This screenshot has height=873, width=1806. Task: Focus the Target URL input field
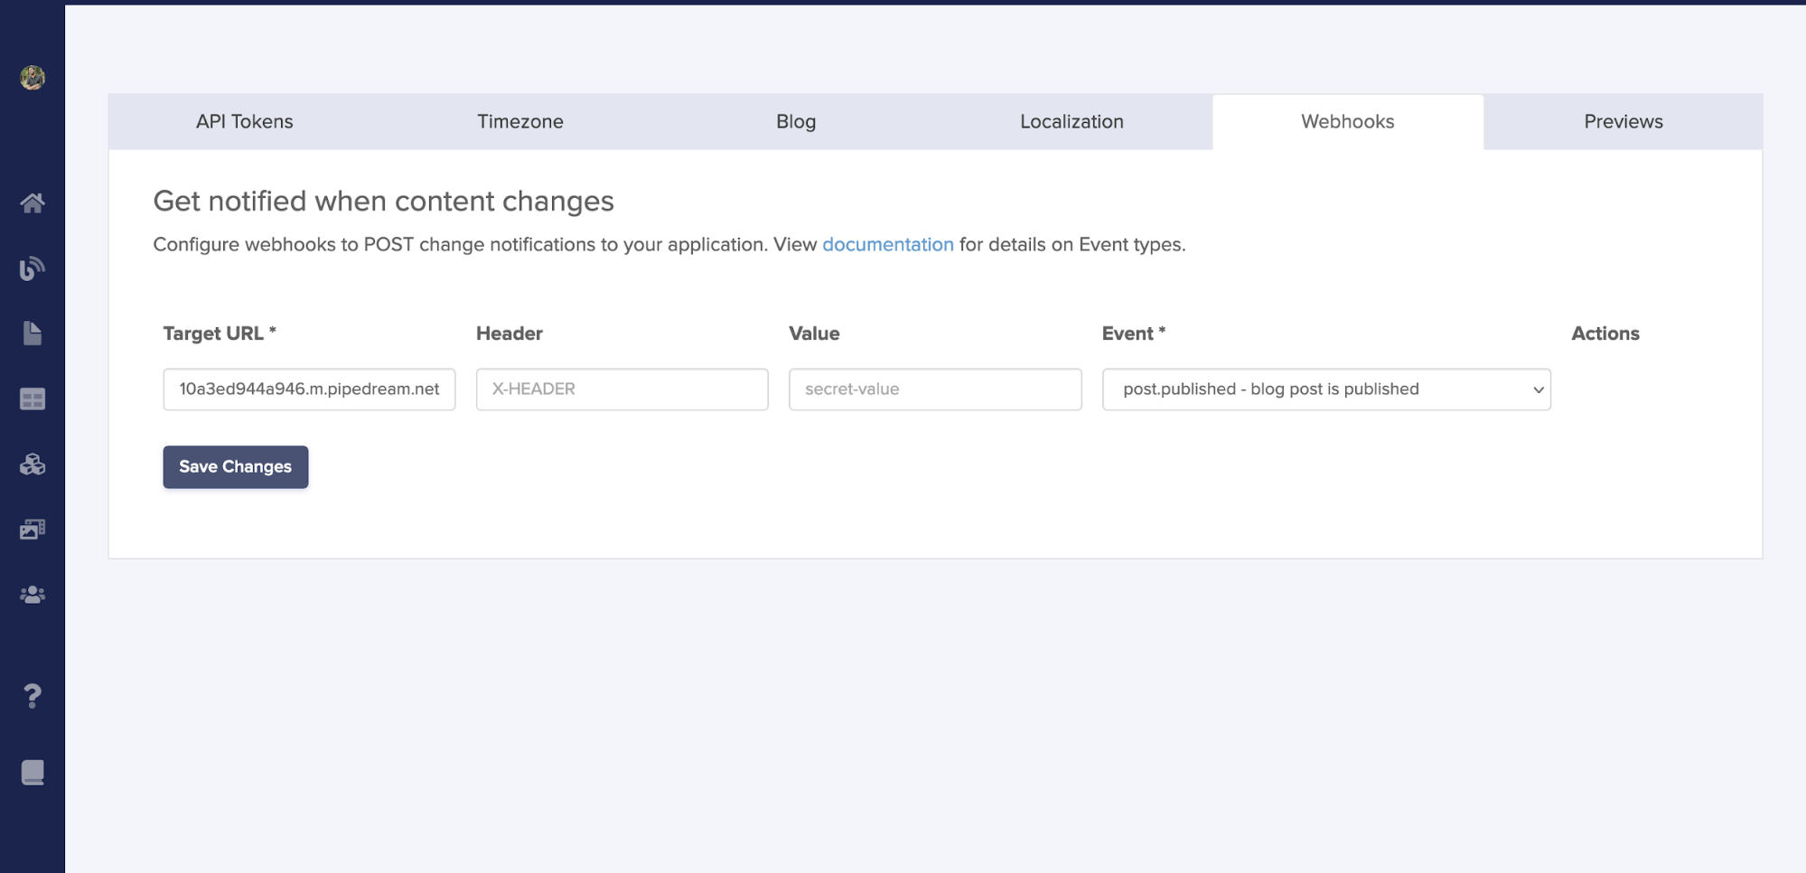pos(309,390)
